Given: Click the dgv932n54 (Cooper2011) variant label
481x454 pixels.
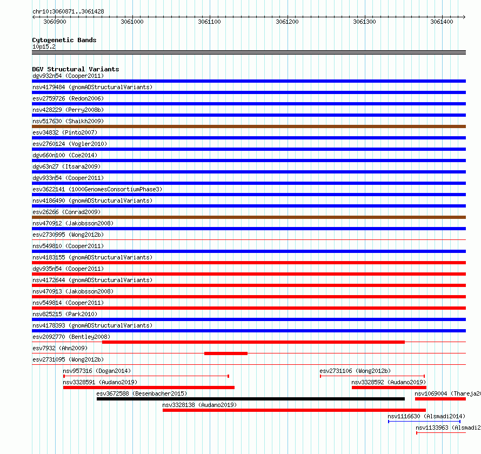Looking at the screenshot, I should (x=68, y=76).
